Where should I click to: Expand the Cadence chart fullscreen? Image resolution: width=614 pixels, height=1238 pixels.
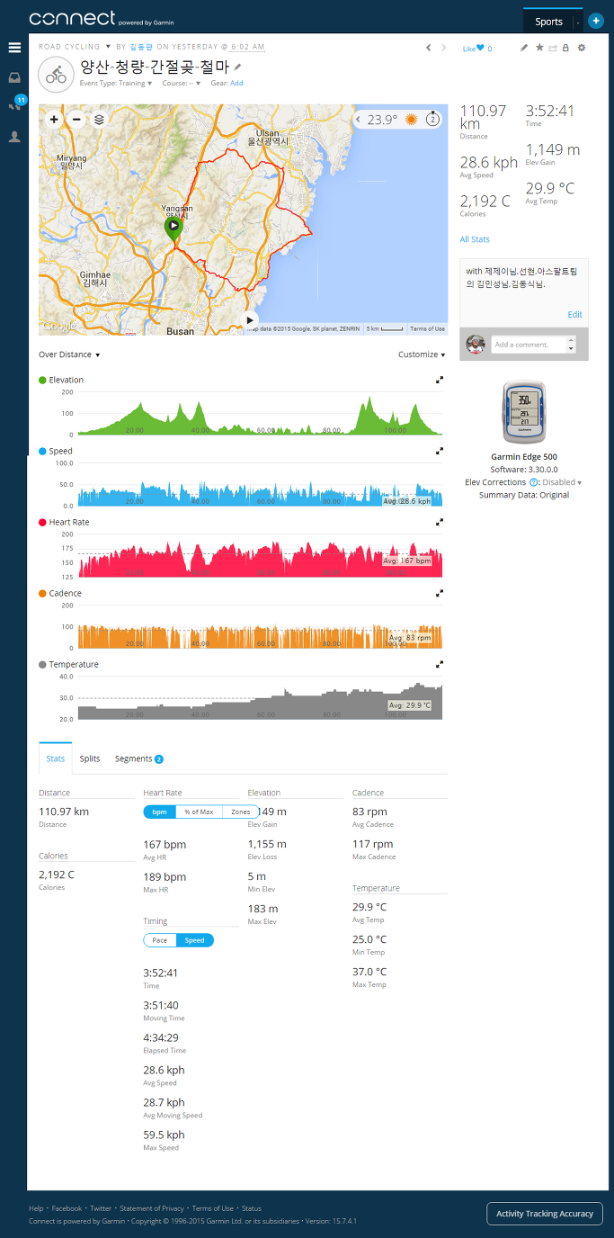click(x=440, y=593)
